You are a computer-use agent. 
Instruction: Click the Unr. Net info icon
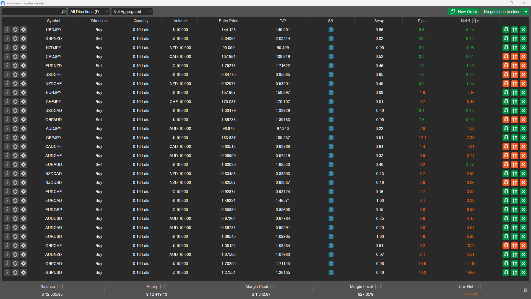(478, 287)
